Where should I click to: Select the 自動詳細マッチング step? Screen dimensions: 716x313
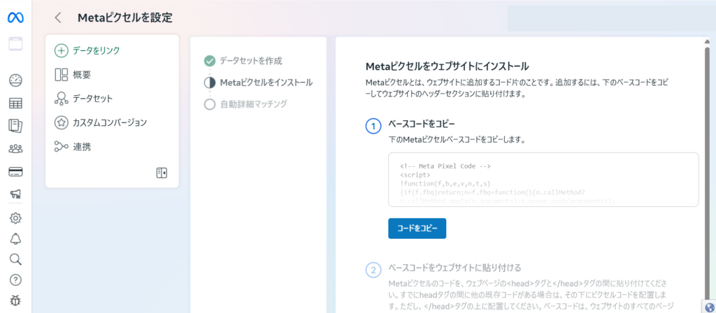tap(253, 105)
